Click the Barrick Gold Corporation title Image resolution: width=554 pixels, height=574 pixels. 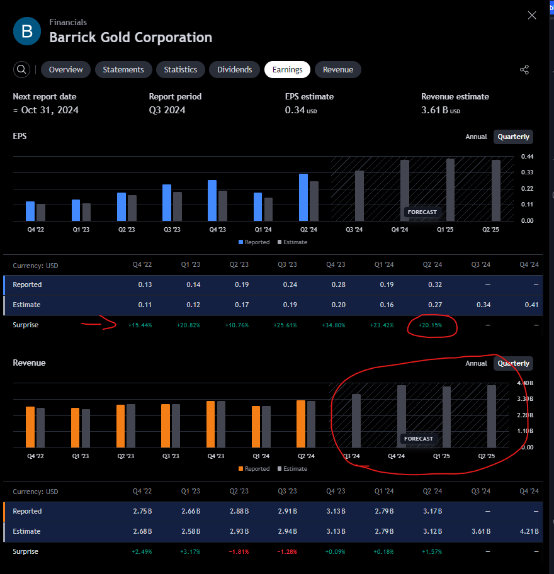click(131, 37)
